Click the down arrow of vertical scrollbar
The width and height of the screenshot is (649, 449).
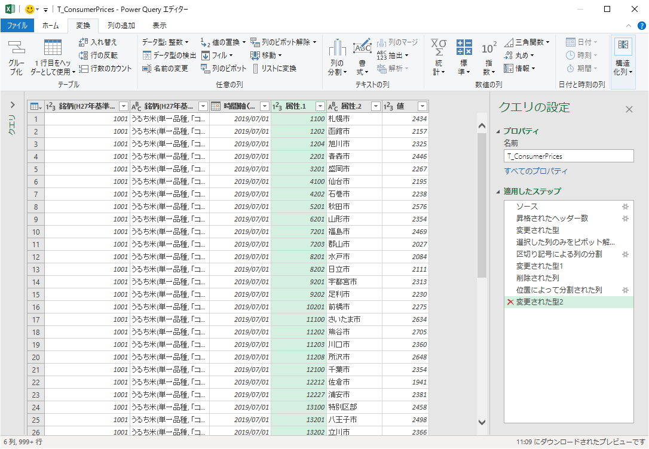482,422
